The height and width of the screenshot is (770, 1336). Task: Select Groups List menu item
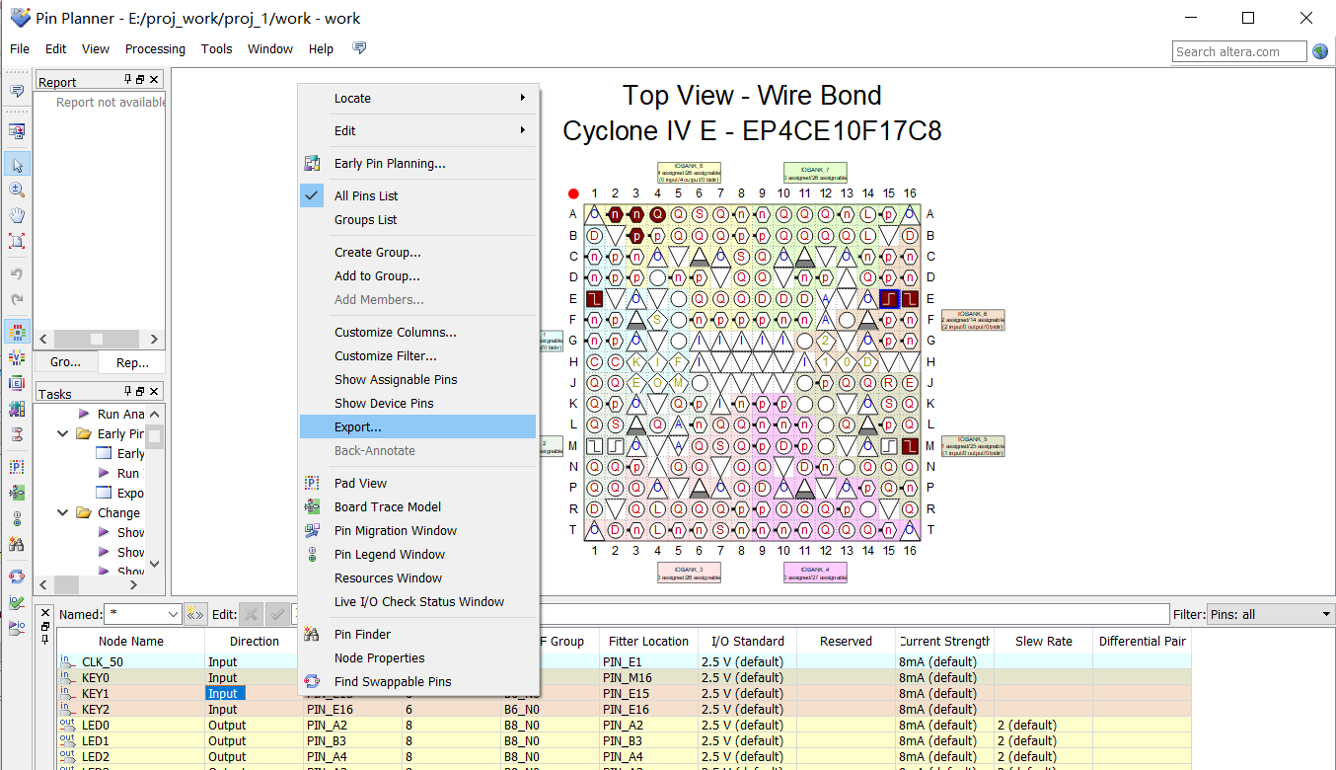click(x=419, y=219)
